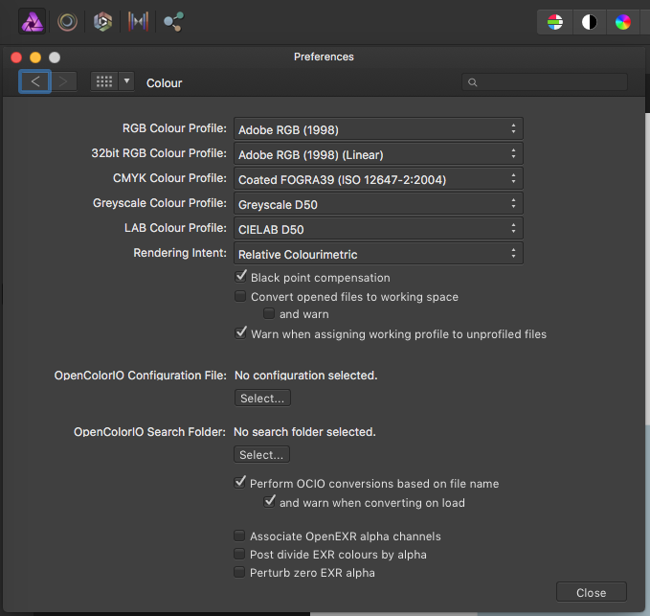Click 'No configuration selected.' text
This screenshot has height=616, width=650.
click(x=306, y=376)
